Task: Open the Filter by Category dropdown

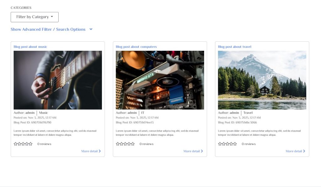Action: point(34,17)
